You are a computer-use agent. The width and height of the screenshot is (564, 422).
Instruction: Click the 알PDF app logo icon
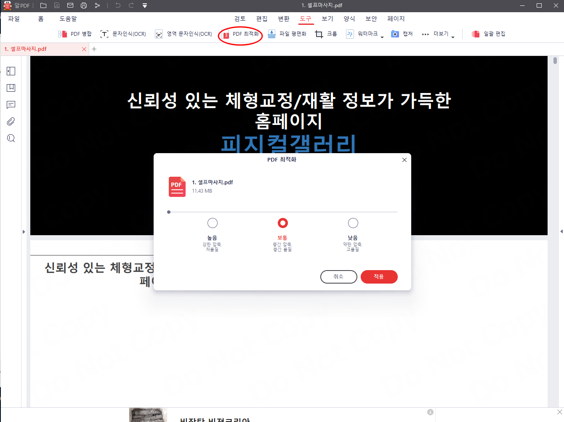coord(8,5)
